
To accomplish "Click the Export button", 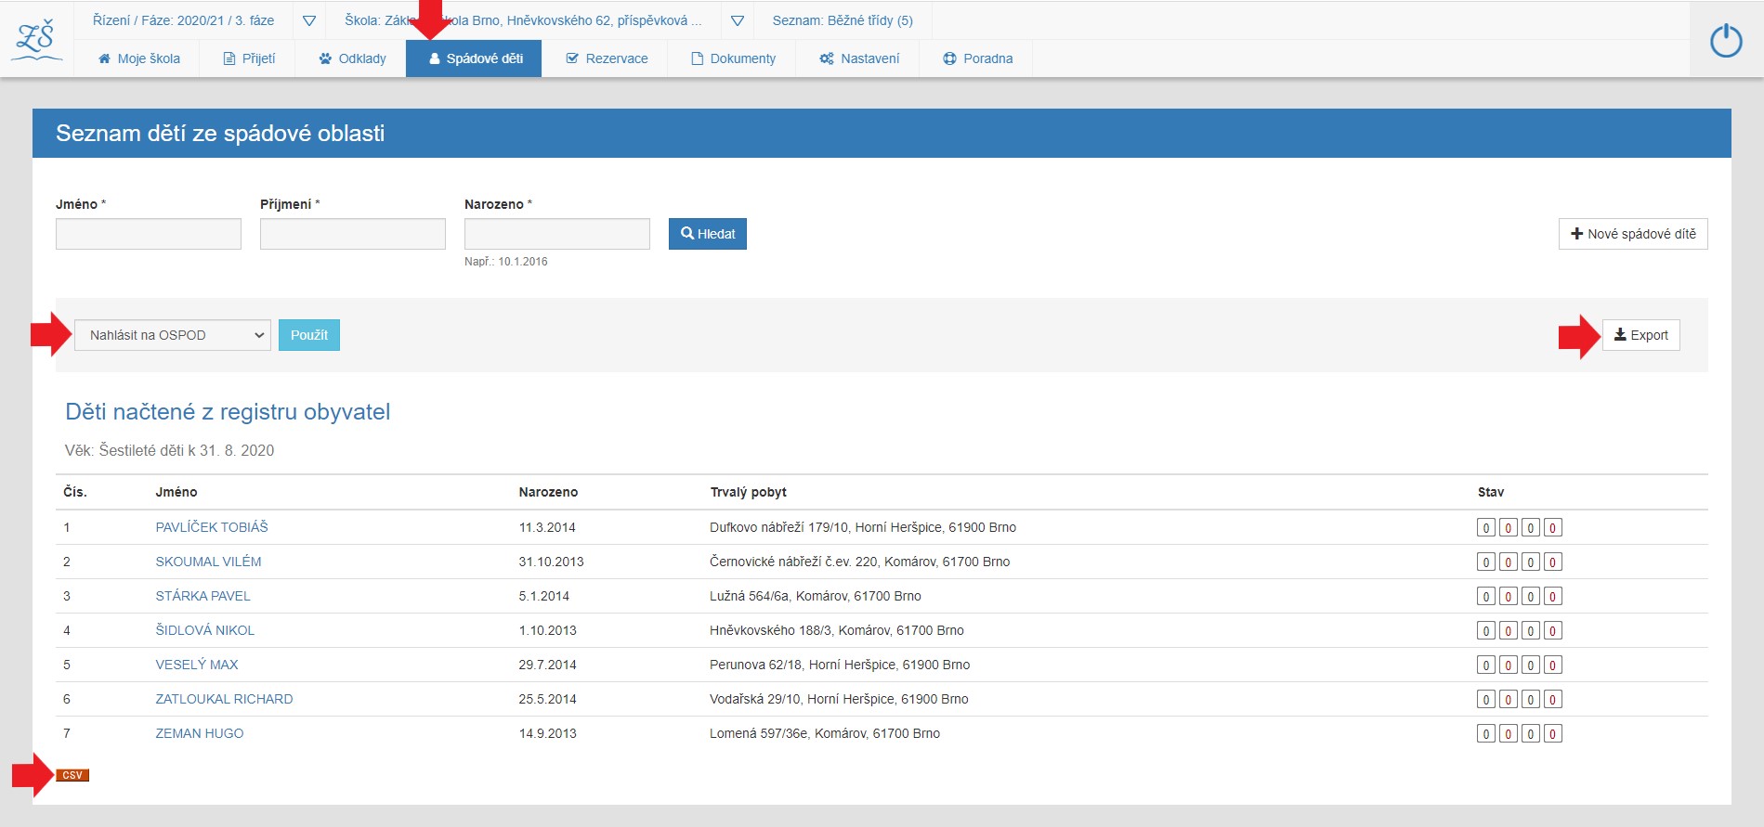I will tap(1641, 335).
